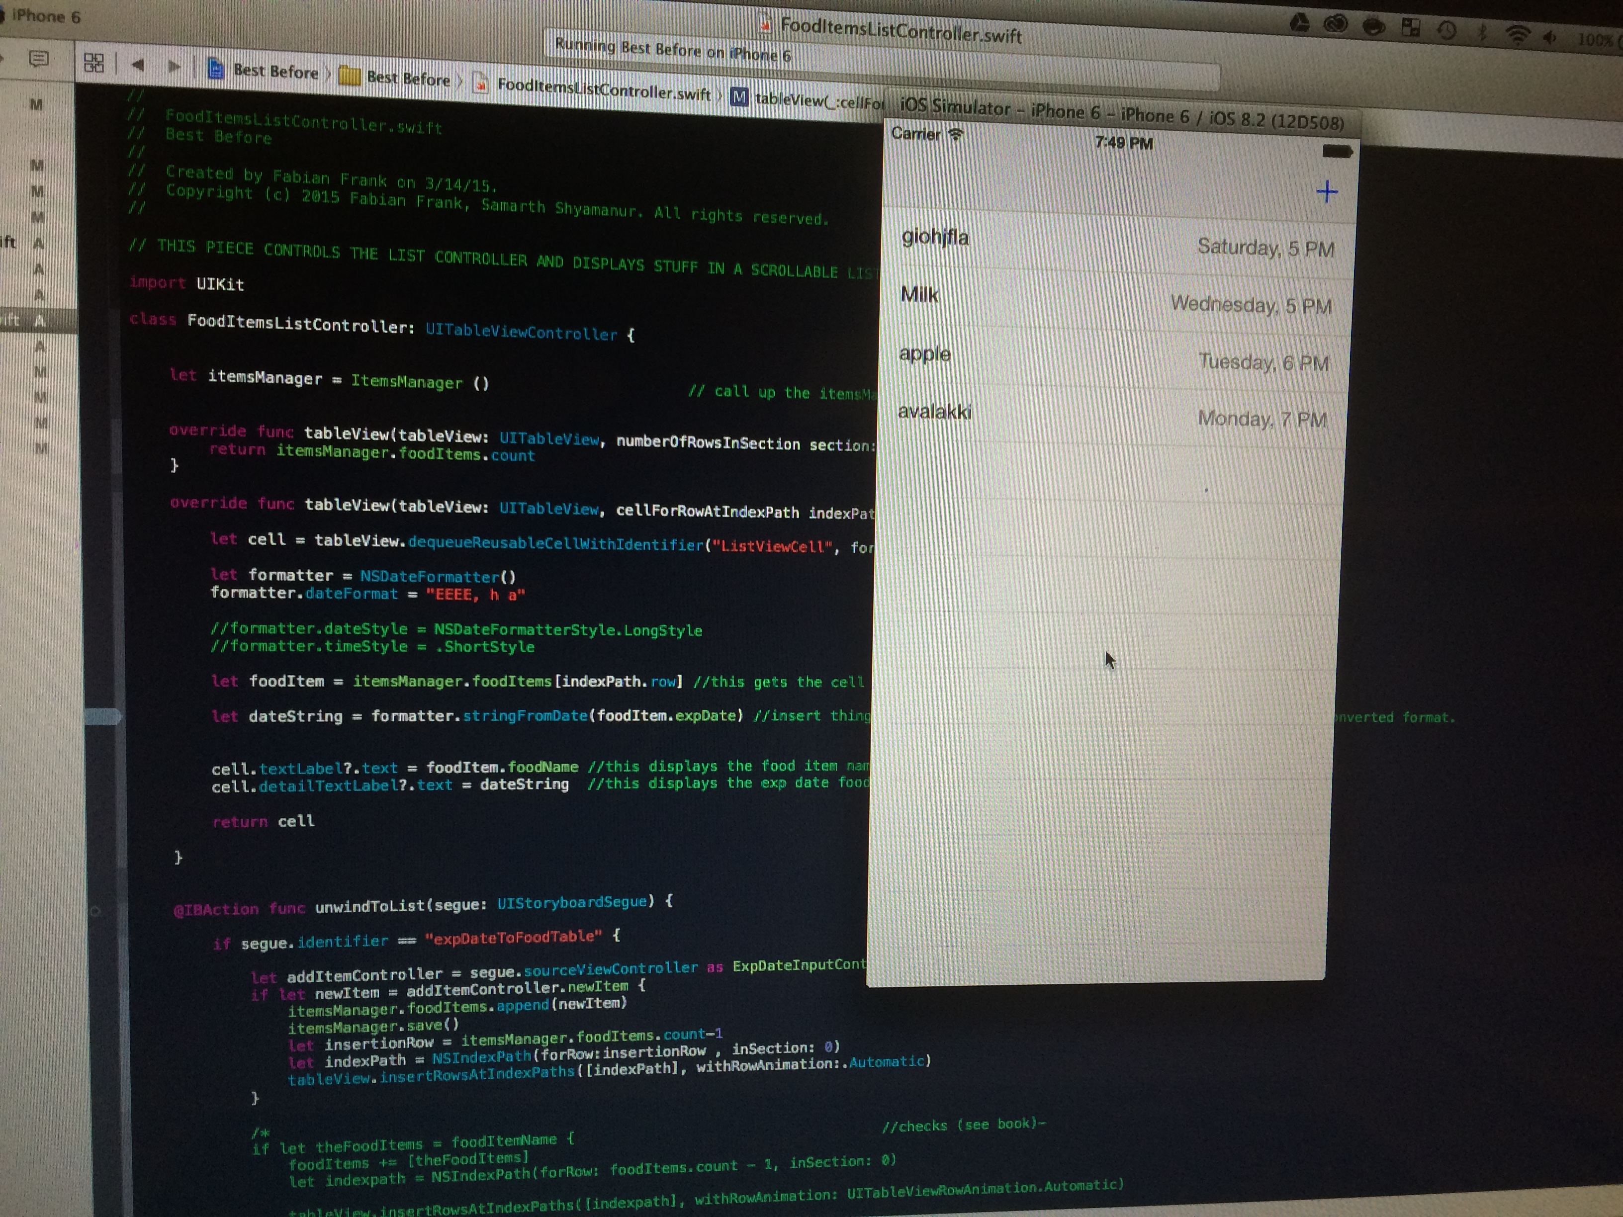Click the Bluetooth menu bar icon
The image size is (1623, 1217).
(x=1482, y=31)
